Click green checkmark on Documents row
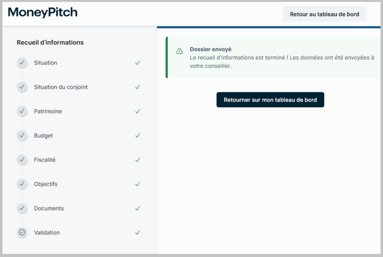The width and height of the screenshot is (383, 257). click(x=138, y=209)
